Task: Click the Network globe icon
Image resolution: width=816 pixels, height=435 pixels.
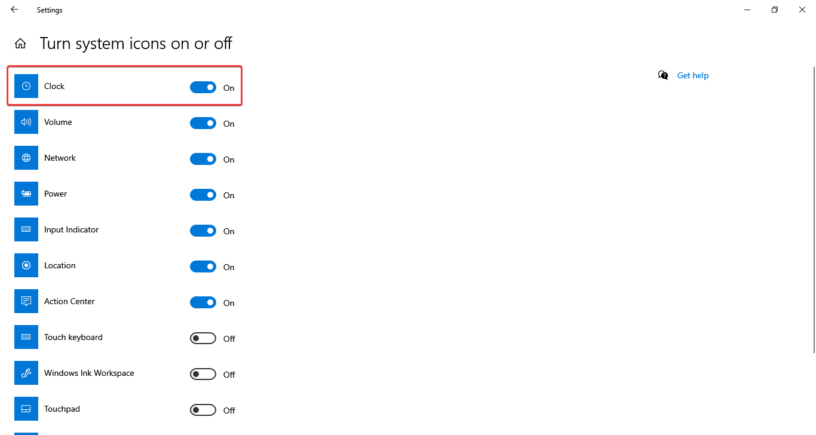Action: point(26,158)
